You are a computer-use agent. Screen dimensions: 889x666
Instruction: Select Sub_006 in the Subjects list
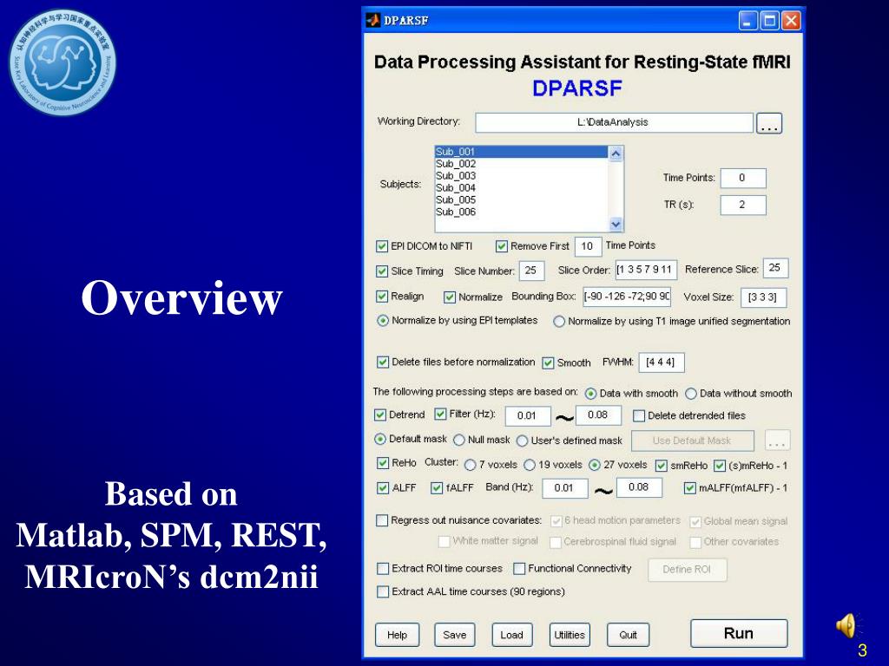[521, 212]
